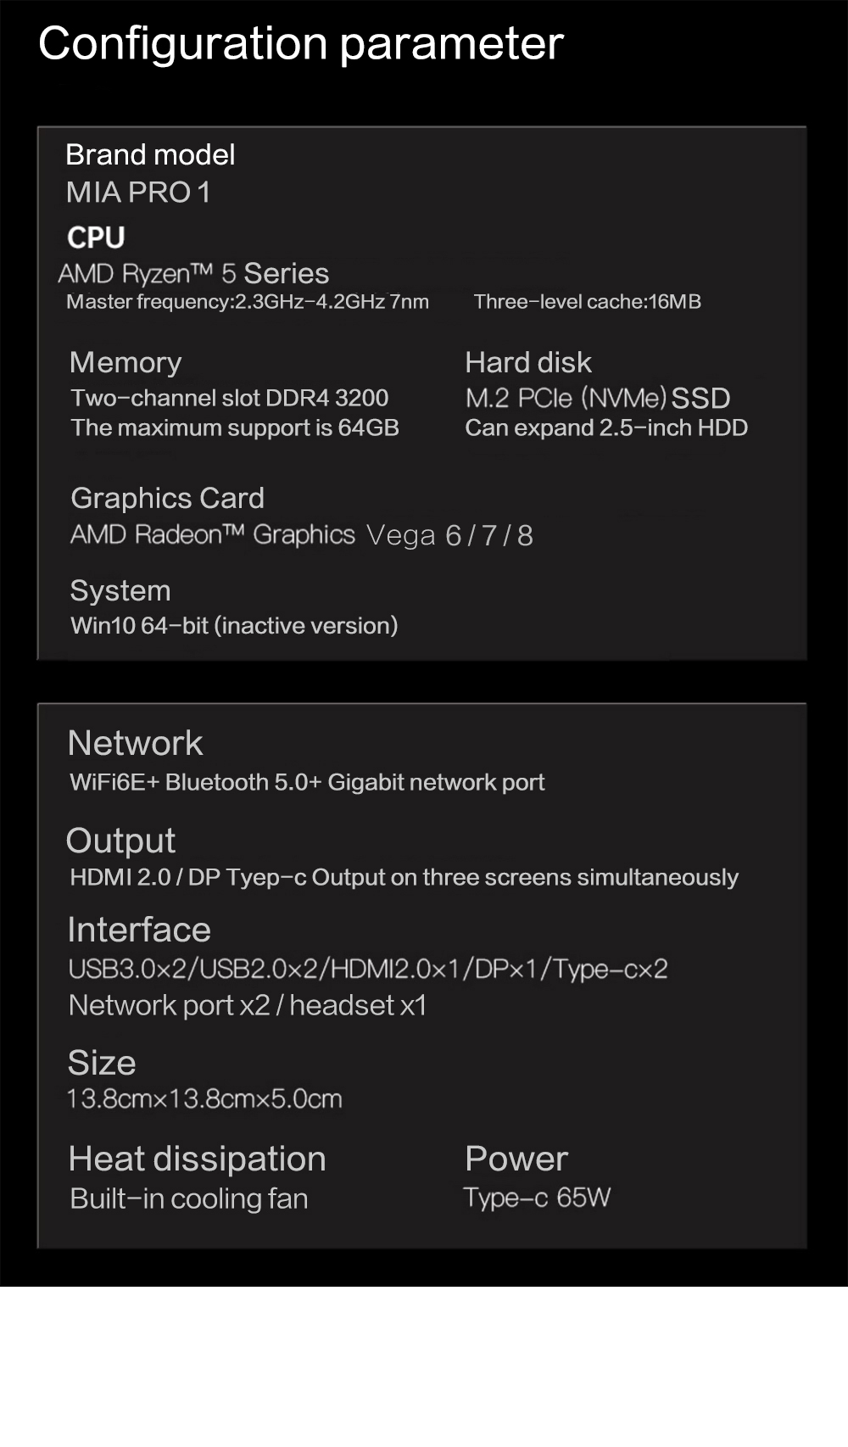Viewport: 848px width, 1447px height.
Task: Click the CPU heading
Action: (x=96, y=237)
